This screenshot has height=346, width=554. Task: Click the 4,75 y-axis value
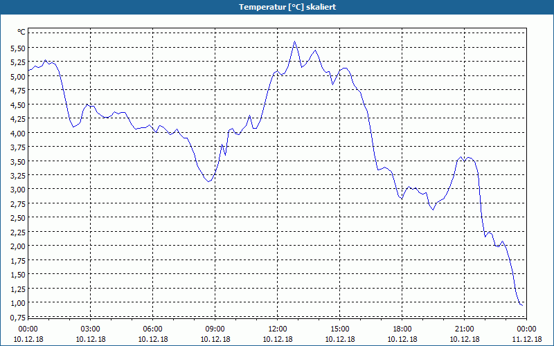pos(18,91)
